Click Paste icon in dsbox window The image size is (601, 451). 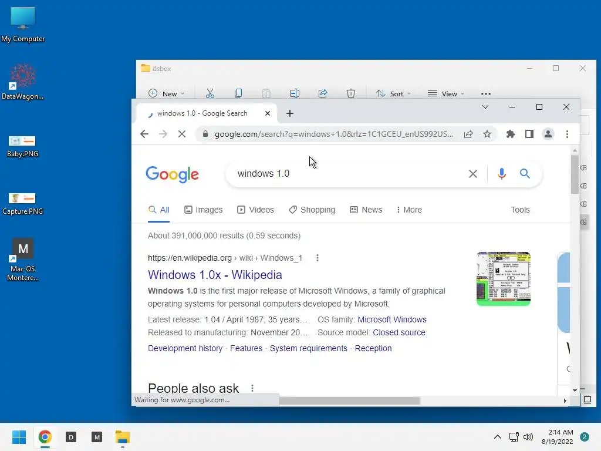coord(266,93)
